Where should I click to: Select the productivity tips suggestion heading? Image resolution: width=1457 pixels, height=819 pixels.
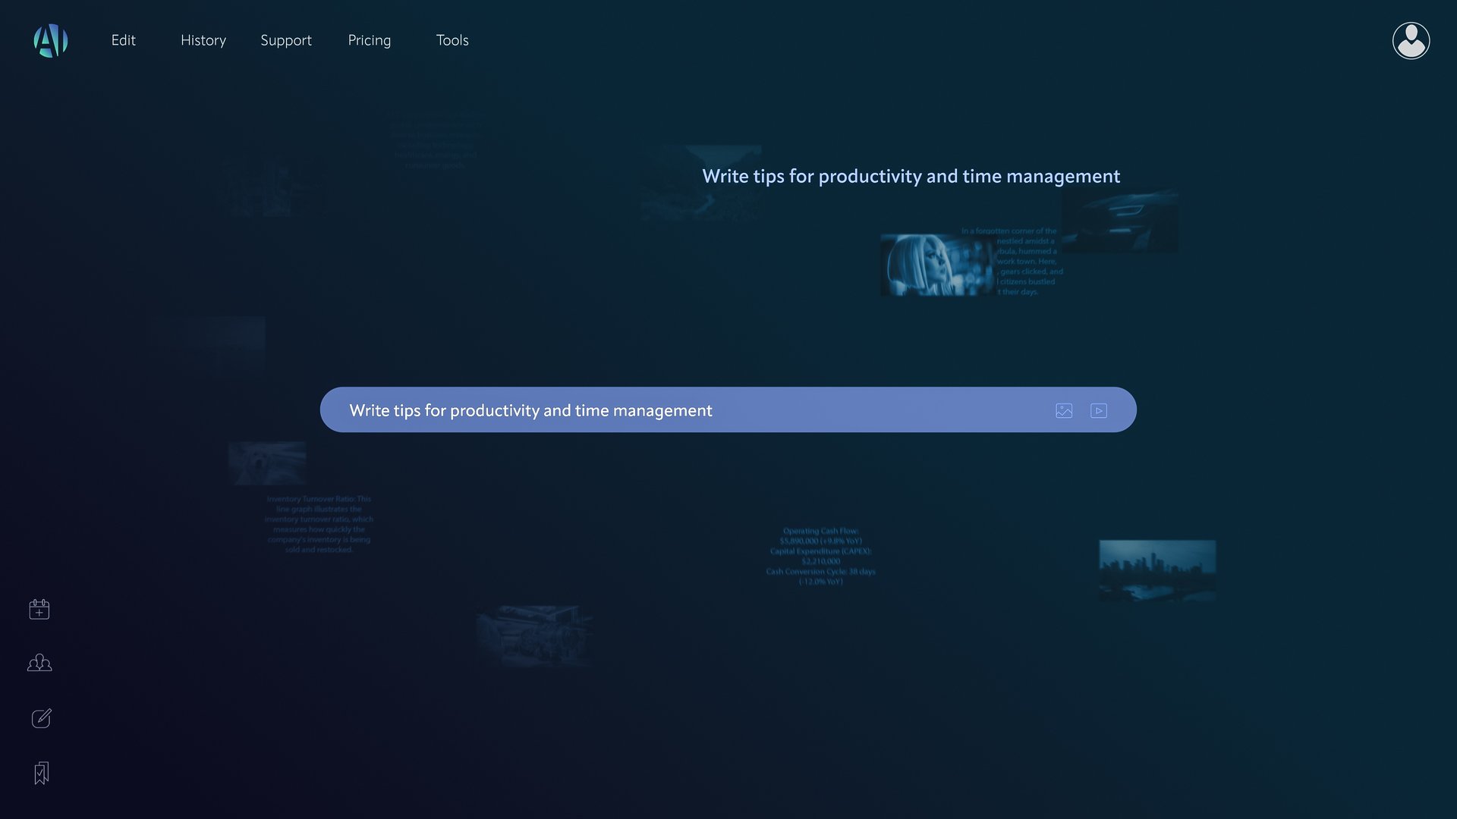tap(911, 176)
